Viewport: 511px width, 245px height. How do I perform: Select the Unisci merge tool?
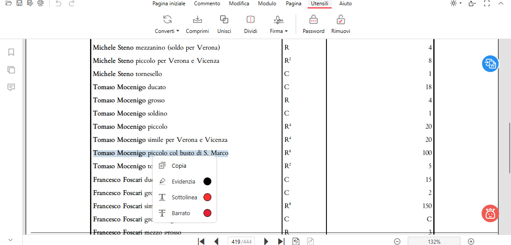[224, 24]
